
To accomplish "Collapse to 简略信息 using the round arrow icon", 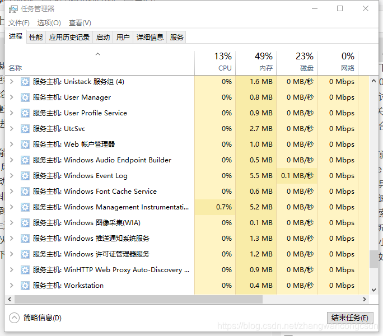I will point(14,318).
